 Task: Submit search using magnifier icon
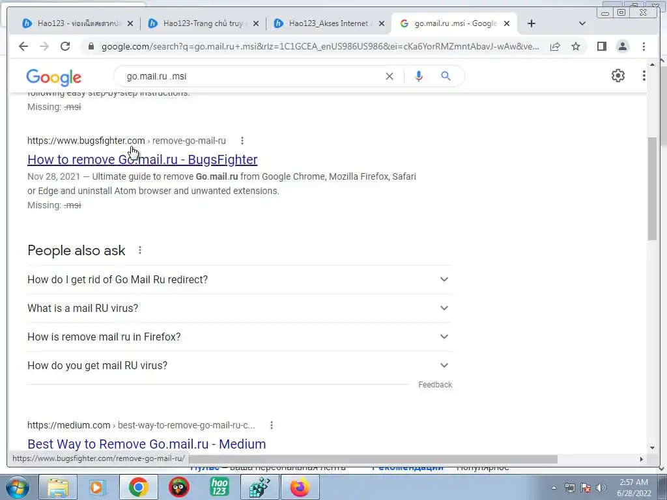pyautogui.click(x=446, y=76)
